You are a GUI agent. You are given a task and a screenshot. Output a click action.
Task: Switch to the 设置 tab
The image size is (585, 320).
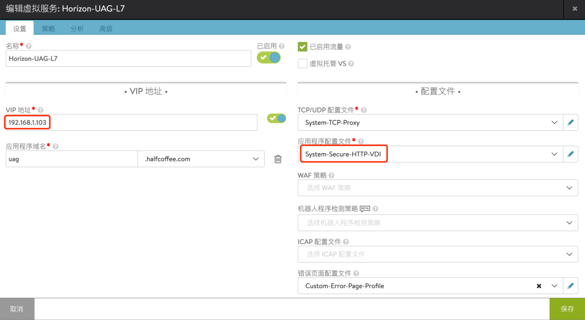(x=20, y=28)
